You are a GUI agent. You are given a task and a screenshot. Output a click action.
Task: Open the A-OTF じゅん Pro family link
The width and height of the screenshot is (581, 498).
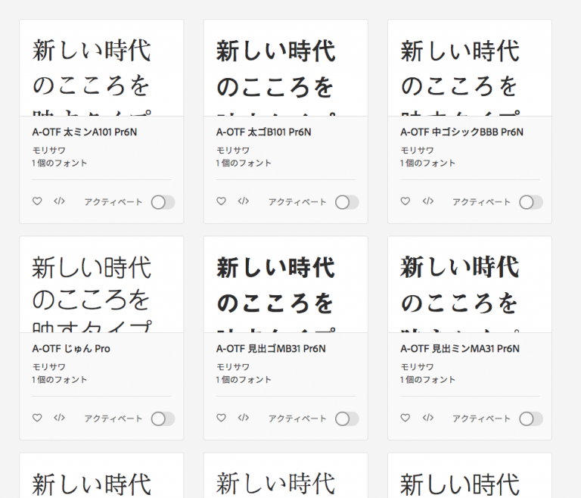tap(71, 349)
